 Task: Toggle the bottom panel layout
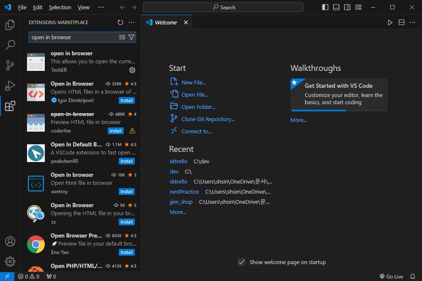tap(336, 7)
